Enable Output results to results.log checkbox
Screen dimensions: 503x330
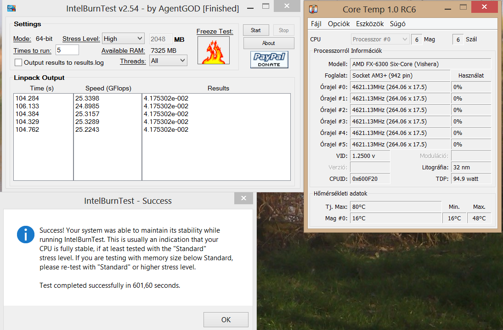[x=18, y=62]
